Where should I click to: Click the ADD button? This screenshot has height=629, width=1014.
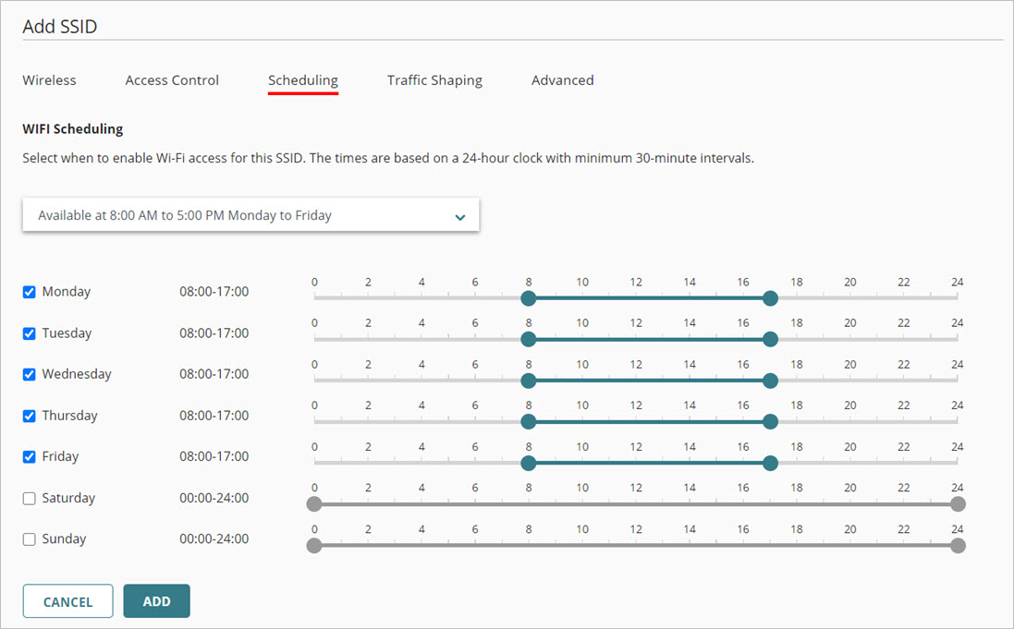(156, 600)
